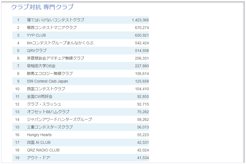Select YYP CLUB entry
Screen dimensions: 246x164
(36, 35)
